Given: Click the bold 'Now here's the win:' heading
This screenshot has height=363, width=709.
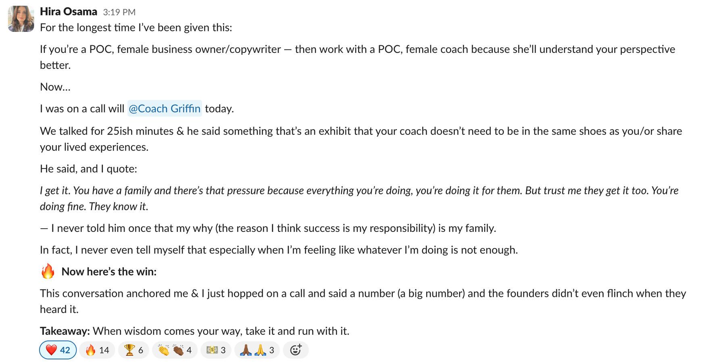Looking at the screenshot, I should 109,271.
